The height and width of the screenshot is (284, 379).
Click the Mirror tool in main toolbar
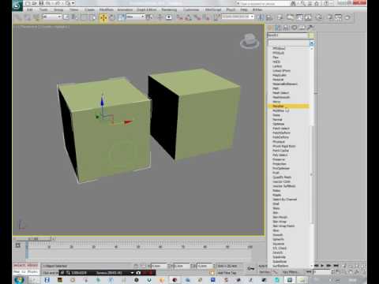point(261,17)
